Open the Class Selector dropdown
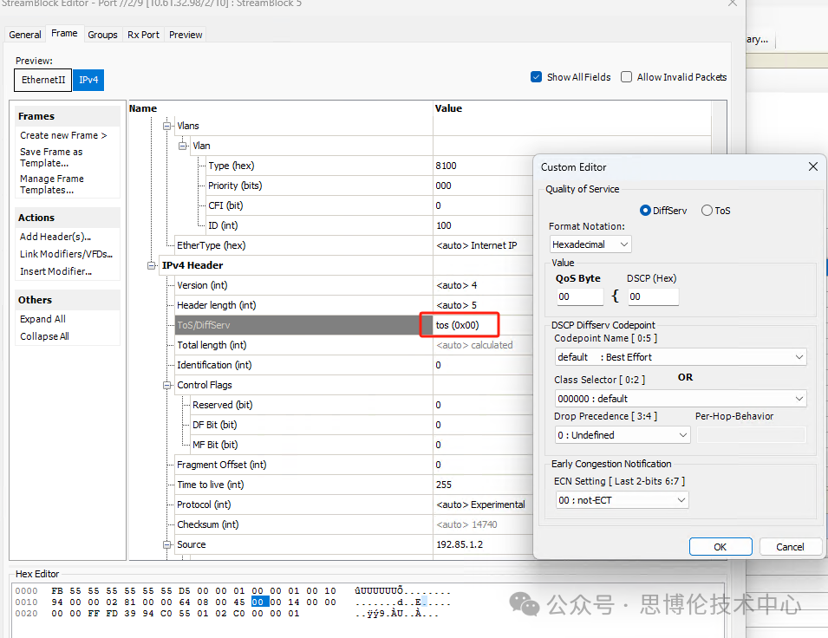Screen dimensions: 828x638 (x=681, y=399)
